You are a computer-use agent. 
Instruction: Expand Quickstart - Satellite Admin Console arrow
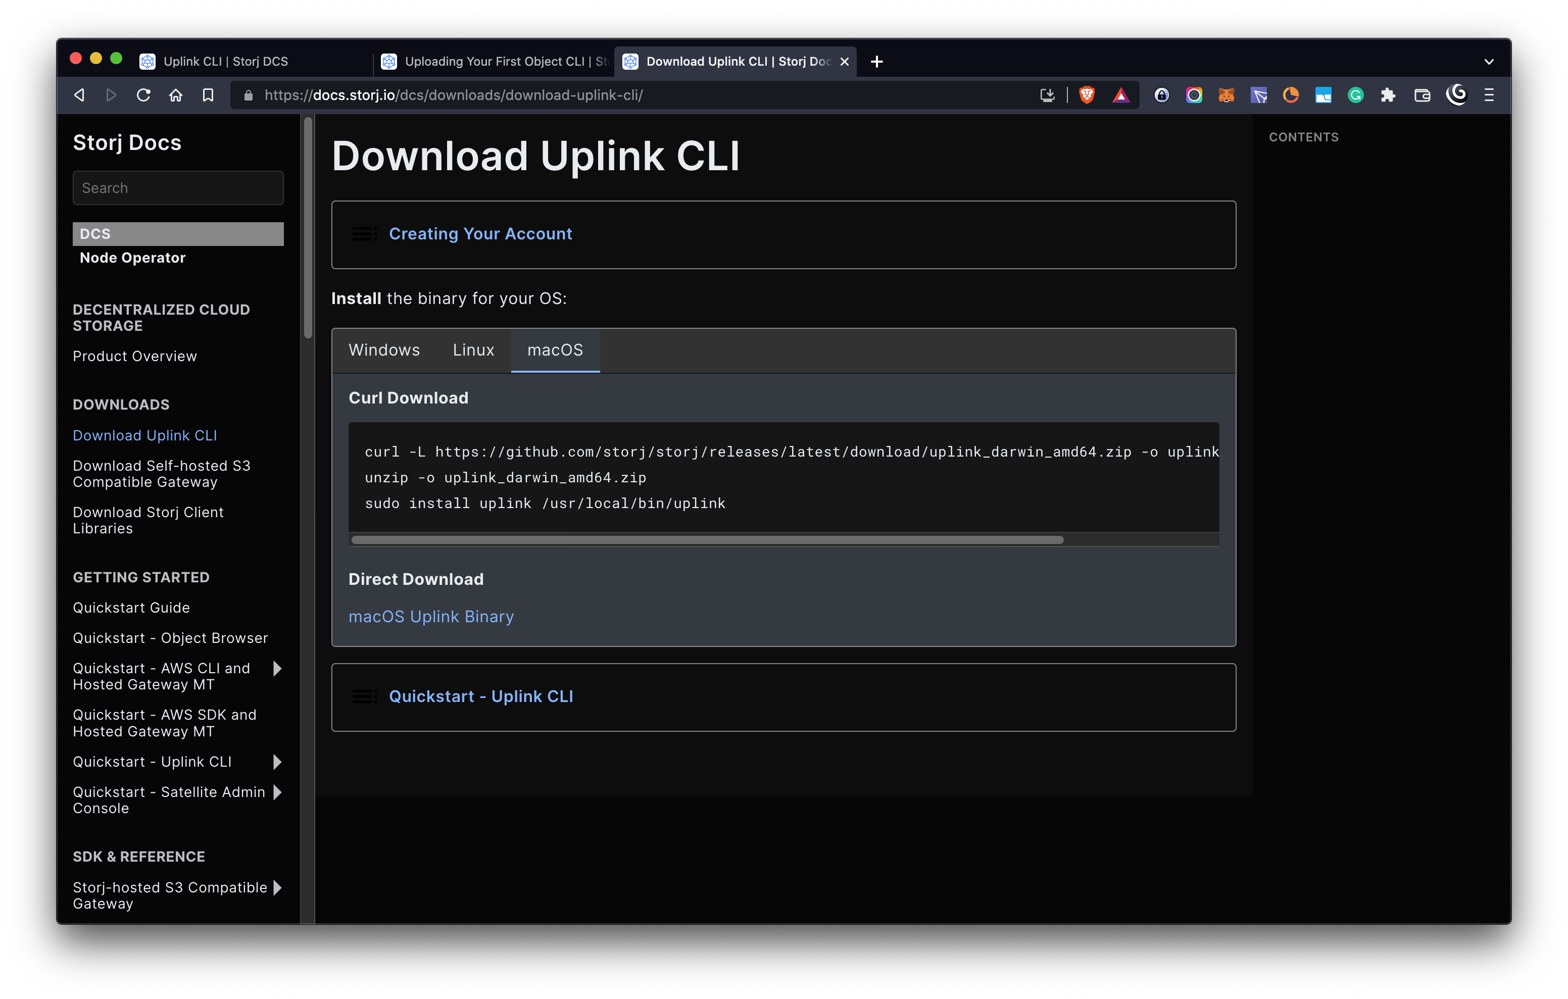277,792
